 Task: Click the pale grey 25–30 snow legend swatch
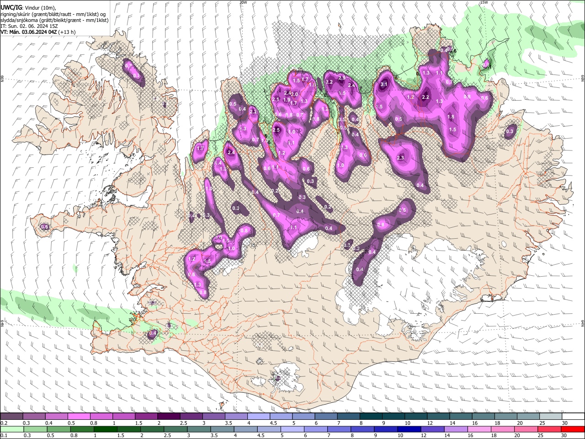coord(550,417)
